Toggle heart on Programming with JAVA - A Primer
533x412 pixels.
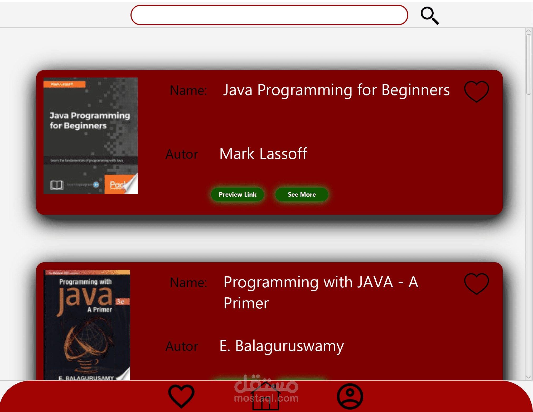[476, 283]
